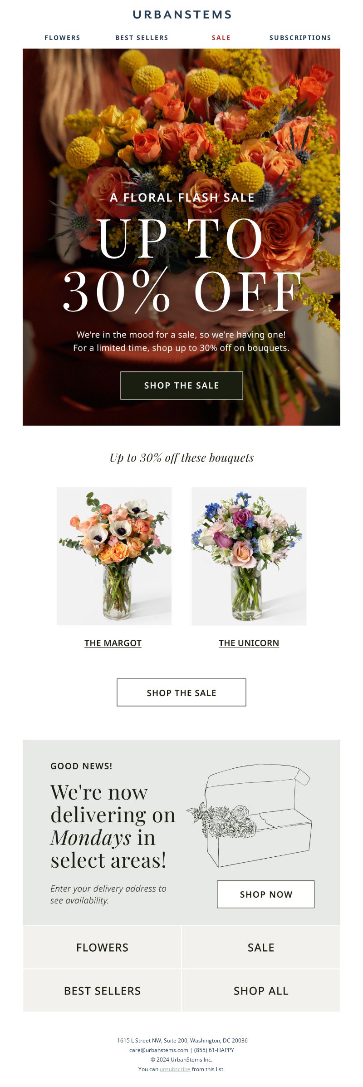Open the Subscriptions navigation link
Screen dimensions: 363x1087
tap(300, 38)
